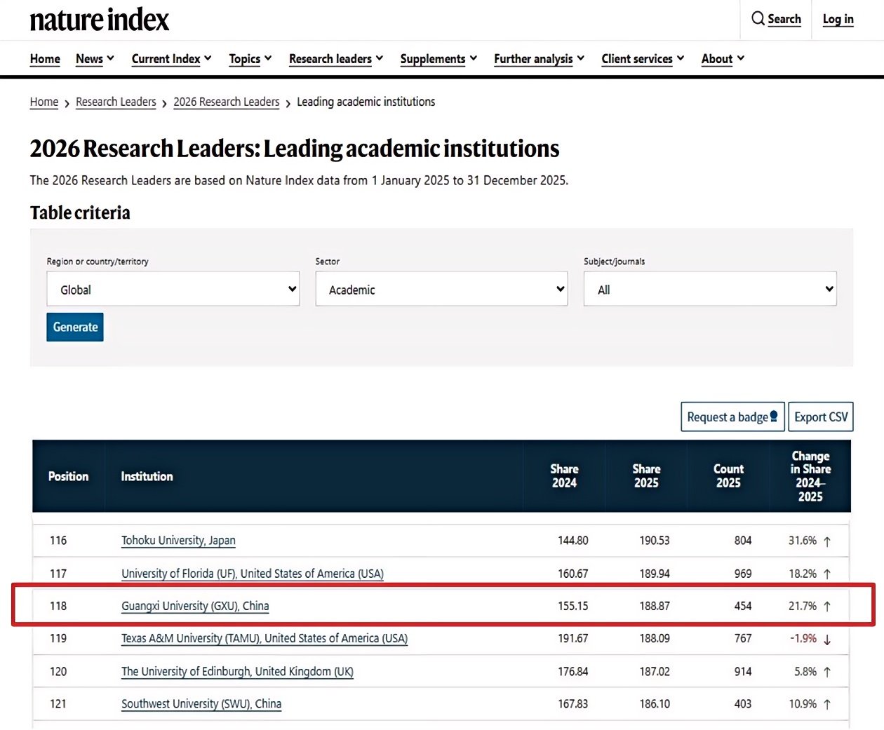Image resolution: width=884 pixels, height=730 pixels.
Task: Expand the Further analysis menu
Action: [539, 59]
